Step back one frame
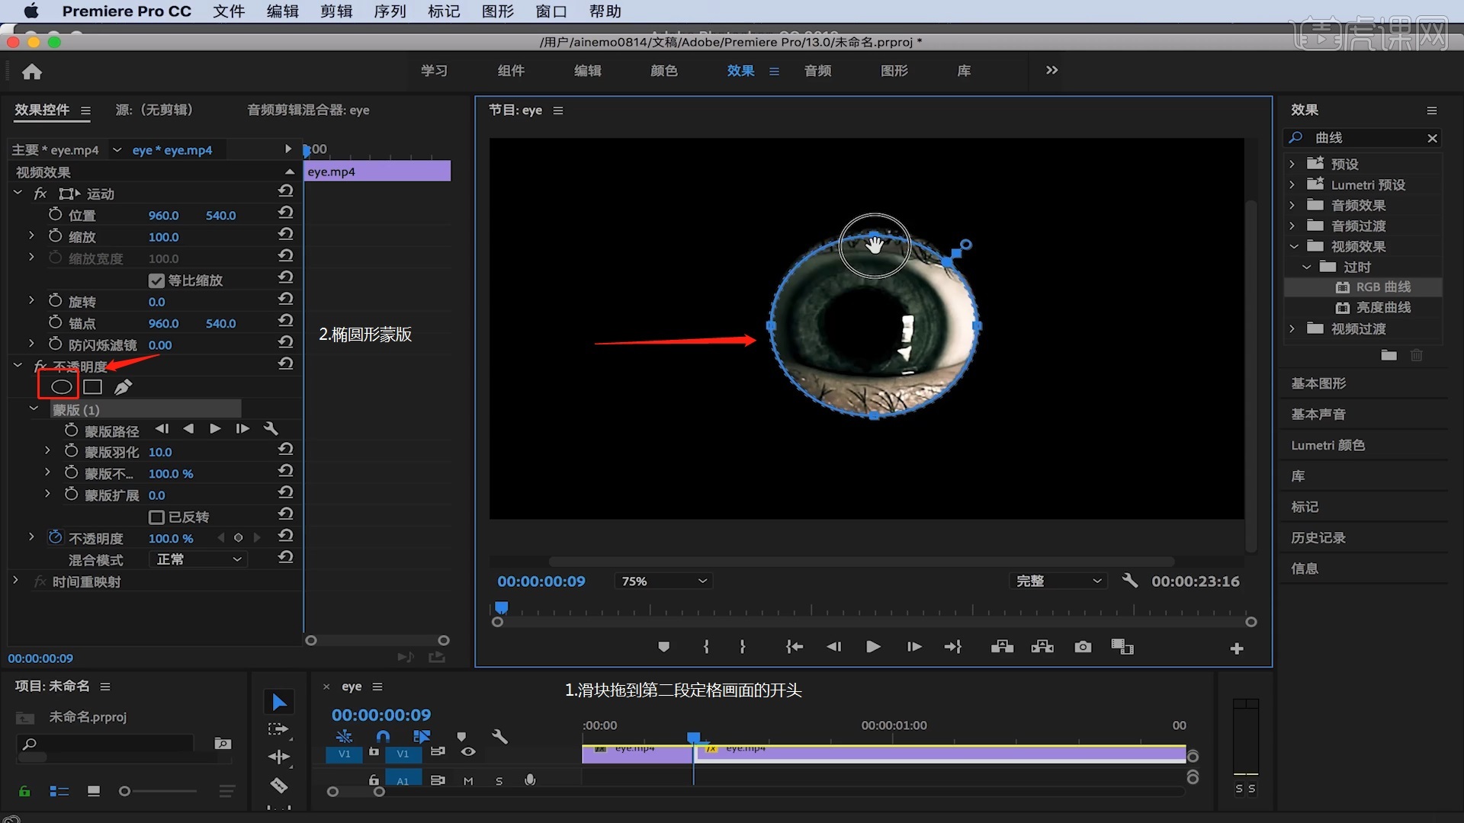Screen dimensions: 1464x823 click(833, 647)
